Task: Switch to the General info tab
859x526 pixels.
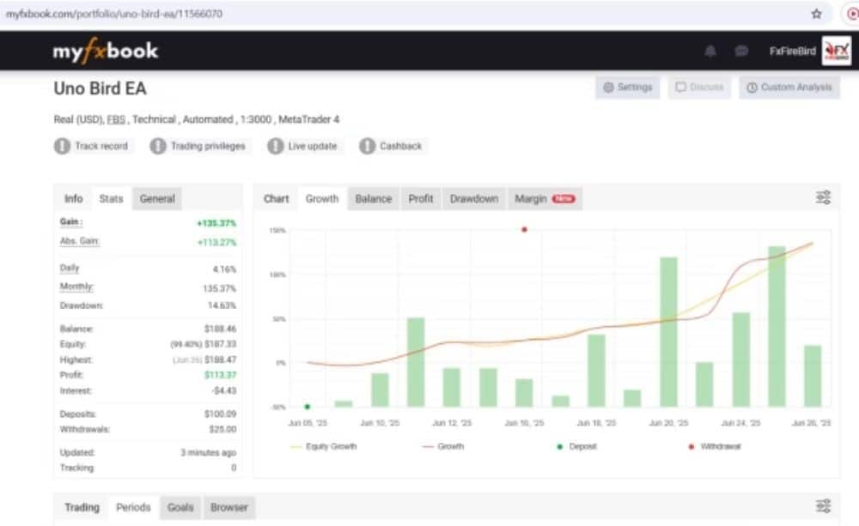Action: tap(157, 199)
